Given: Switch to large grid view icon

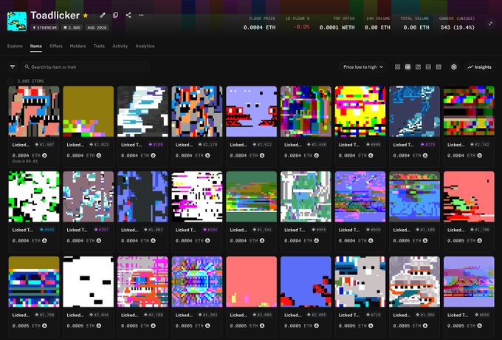Looking at the screenshot, I should click(397, 67).
